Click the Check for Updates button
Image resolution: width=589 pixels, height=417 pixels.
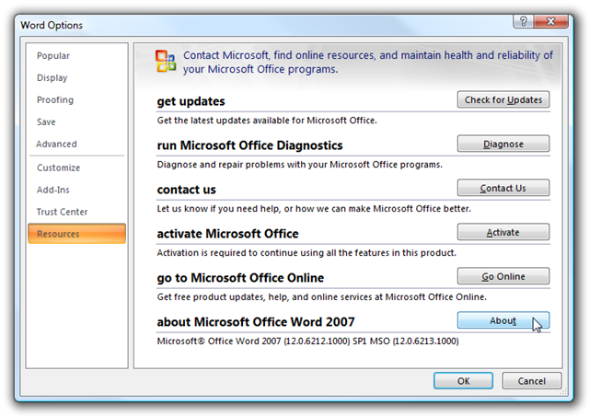[503, 99]
